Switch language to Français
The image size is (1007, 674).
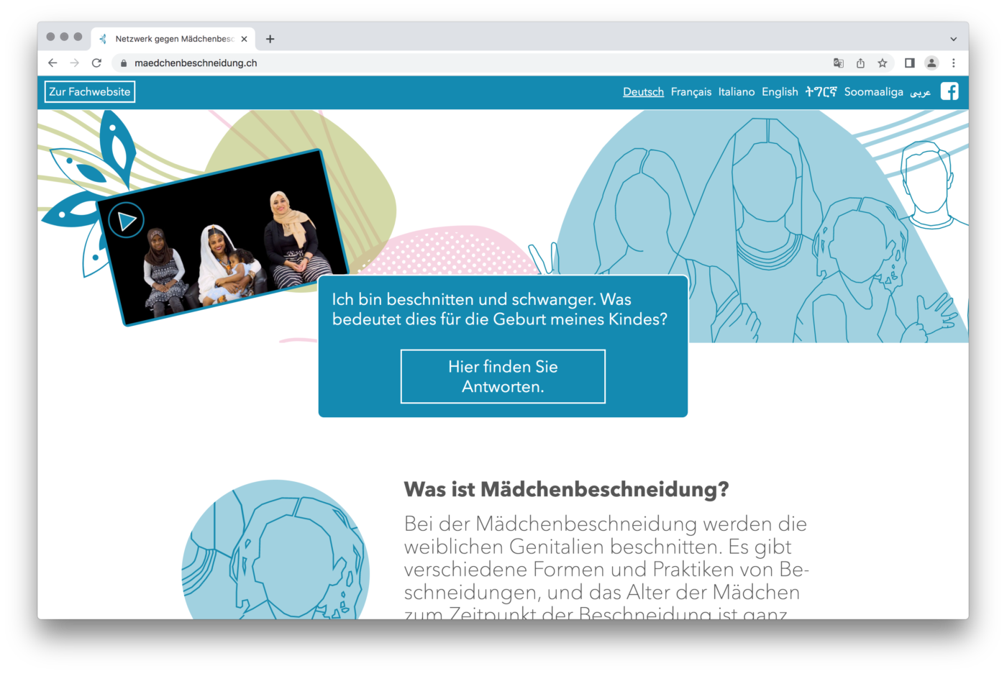(x=691, y=92)
